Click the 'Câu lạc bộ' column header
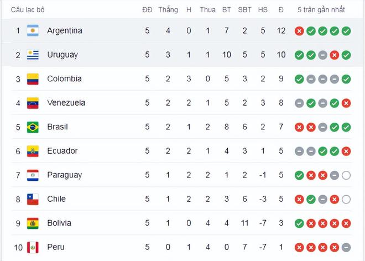Viewport: 365px width, 261px height. (x=28, y=10)
